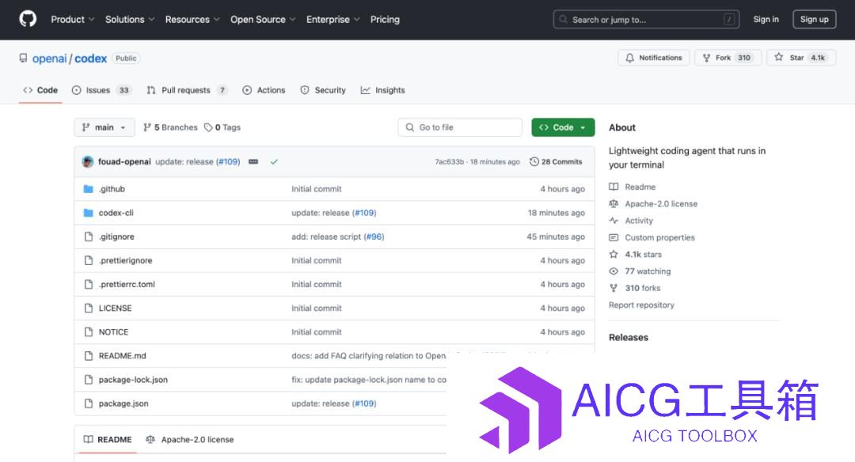Select the Code tab

[x=40, y=90]
